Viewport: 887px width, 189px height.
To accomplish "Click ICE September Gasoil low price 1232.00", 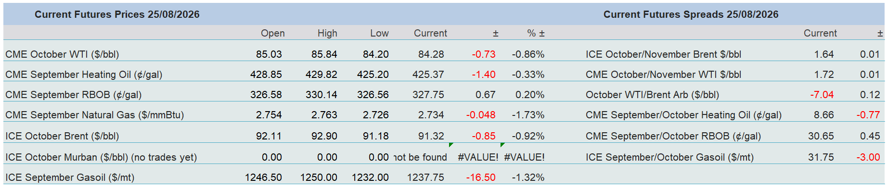I will click(370, 177).
